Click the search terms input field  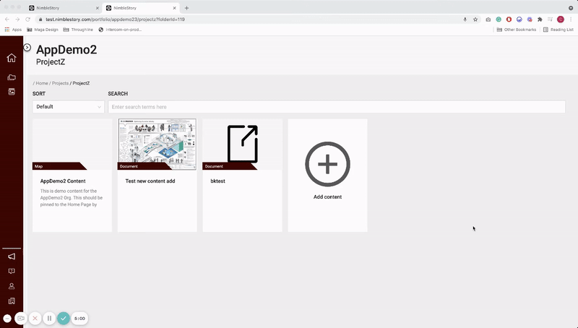point(336,107)
